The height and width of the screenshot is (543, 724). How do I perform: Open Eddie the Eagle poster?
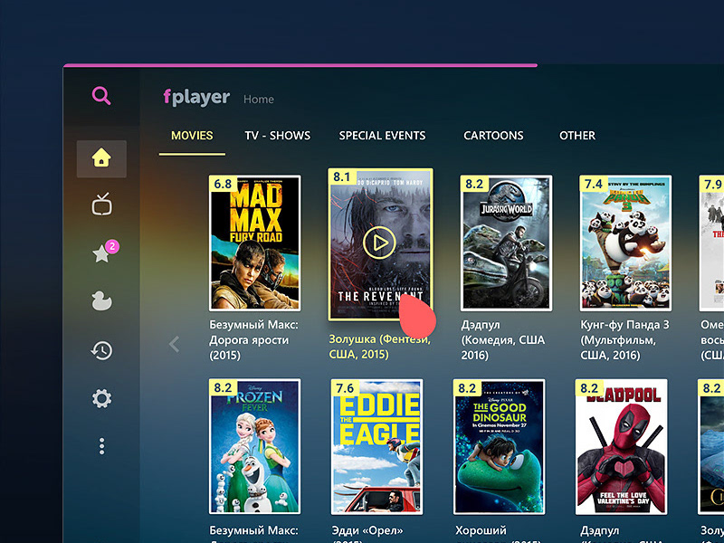pyautogui.click(x=376, y=446)
